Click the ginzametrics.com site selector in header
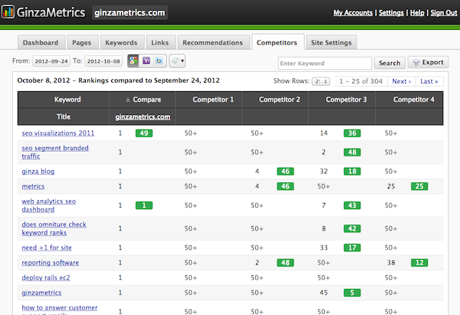 click(130, 12)
